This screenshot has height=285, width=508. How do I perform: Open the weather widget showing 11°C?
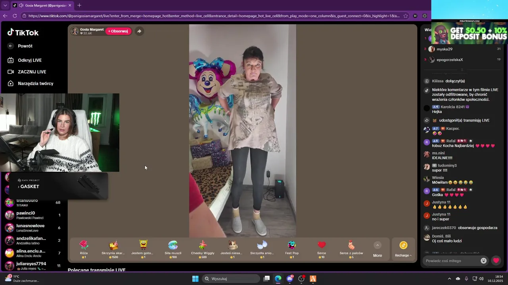[x=22, y=279]
